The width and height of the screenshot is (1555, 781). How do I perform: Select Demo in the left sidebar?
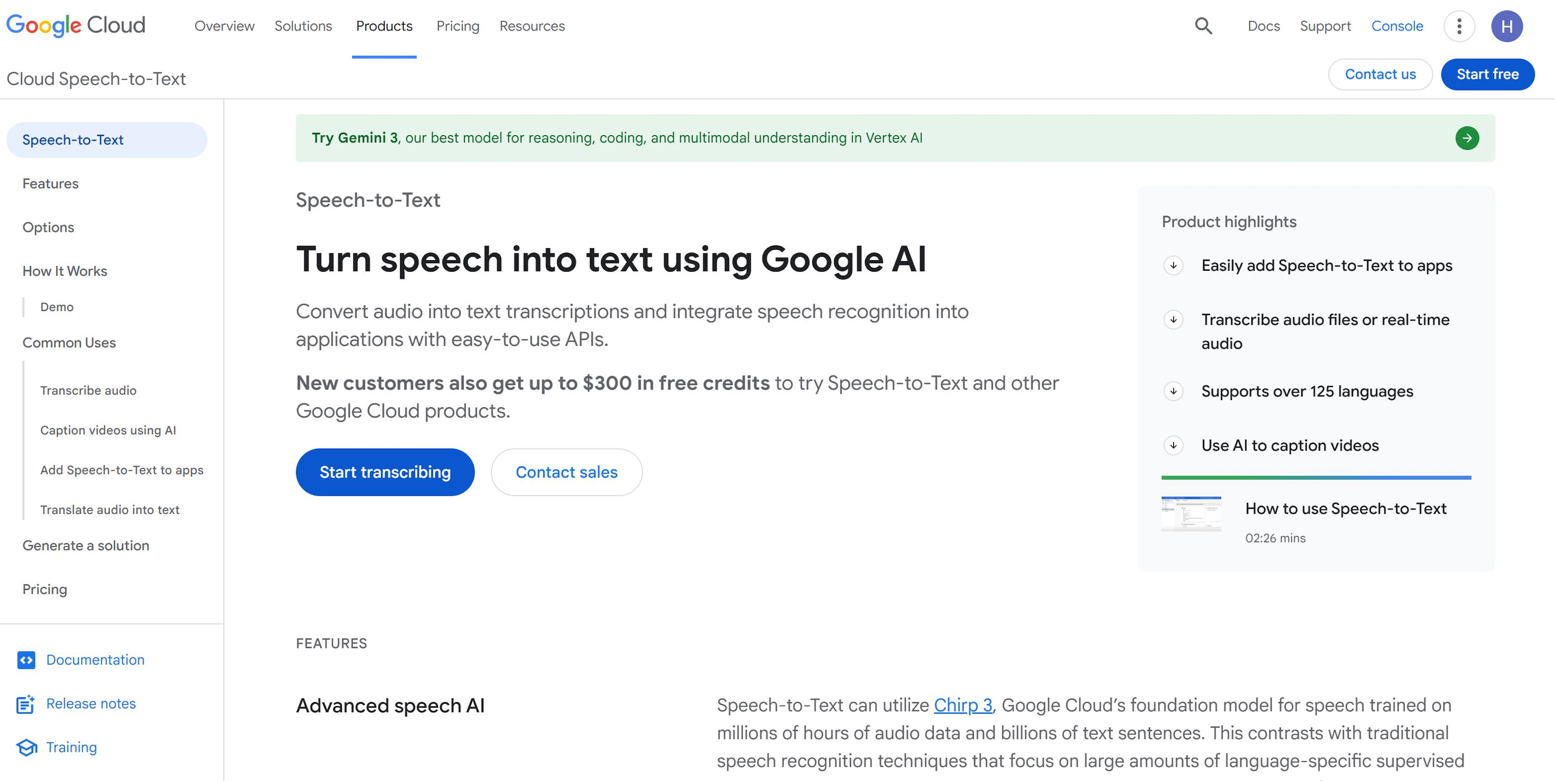(x=57, y=306)
